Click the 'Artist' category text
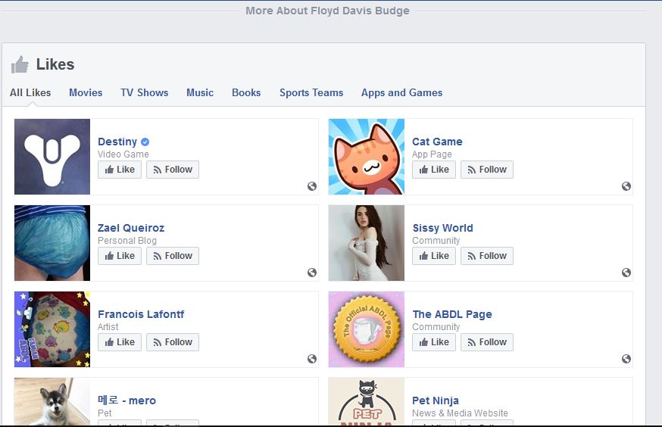The image size is (662, 427). tap(108, 327)
